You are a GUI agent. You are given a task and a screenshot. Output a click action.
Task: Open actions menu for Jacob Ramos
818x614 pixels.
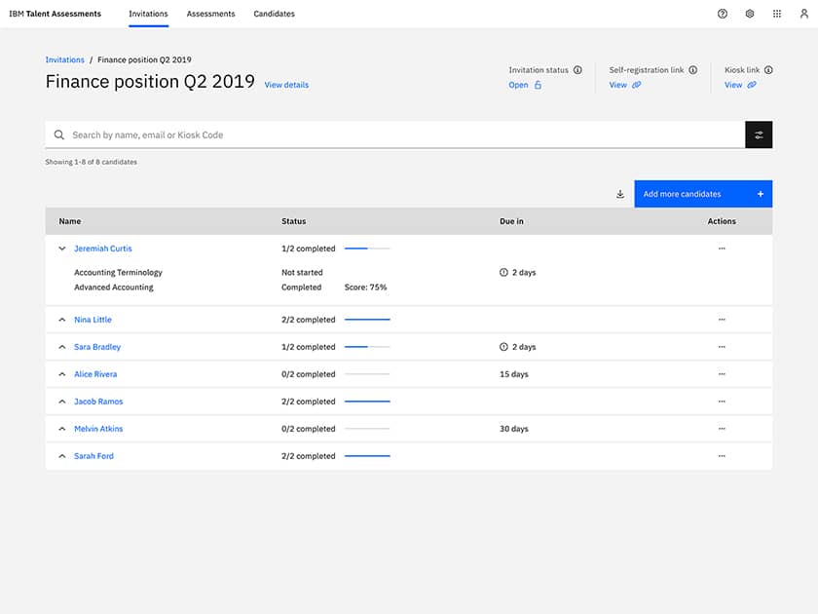click(x=722, y=402)
